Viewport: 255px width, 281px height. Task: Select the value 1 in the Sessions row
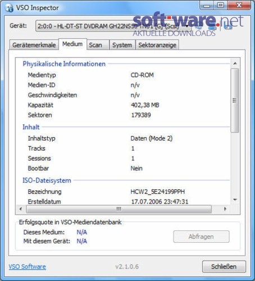pyautogui.click(x=133, y=158)
